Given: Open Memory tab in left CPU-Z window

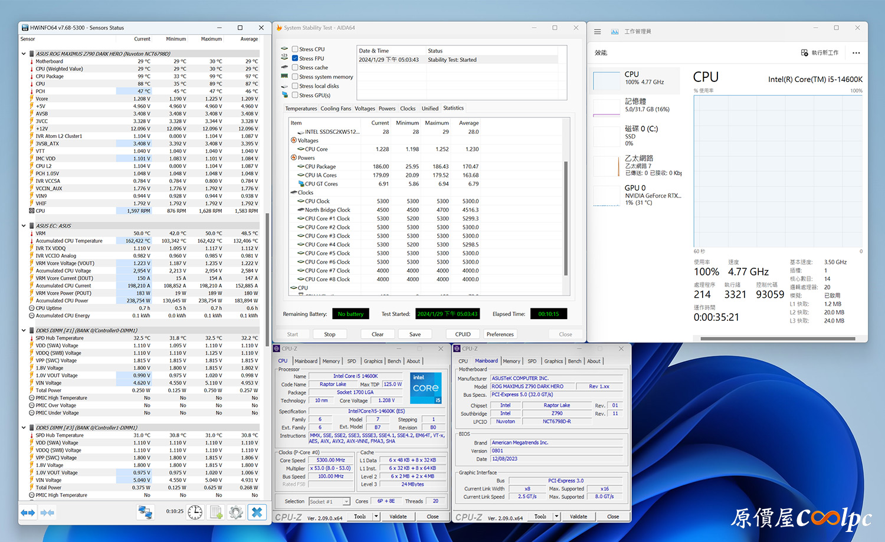Looking at the screenshot, I should (331, 361).
